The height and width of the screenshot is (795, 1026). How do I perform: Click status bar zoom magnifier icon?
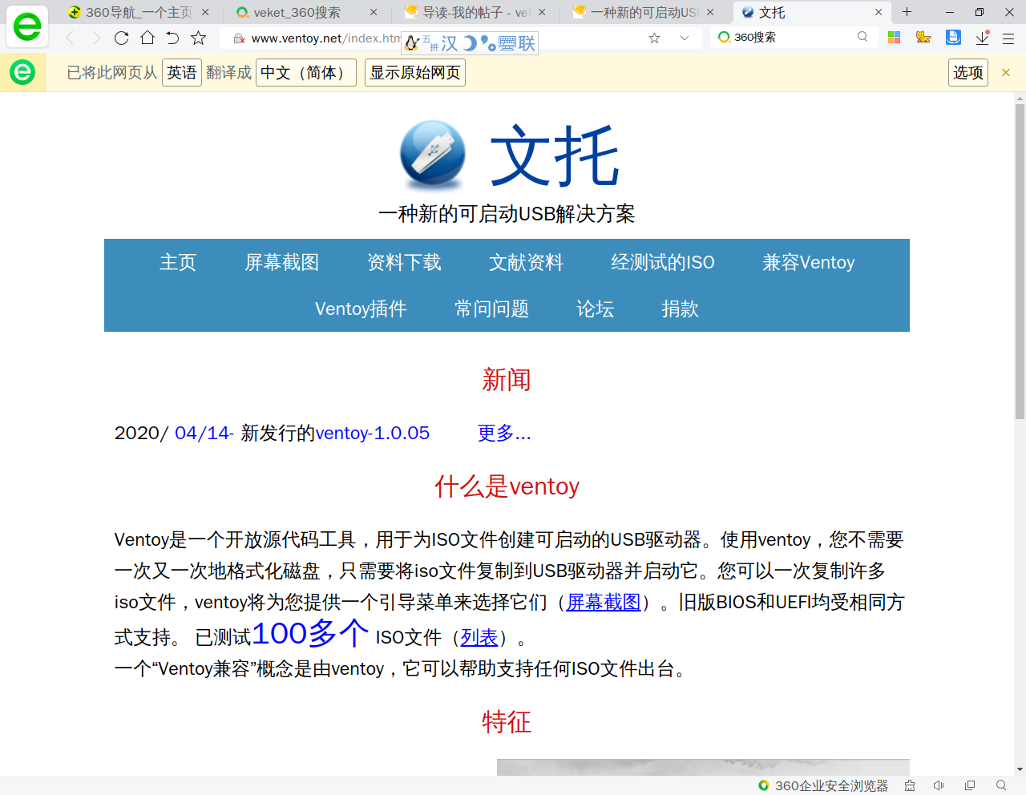point(1001,785)
